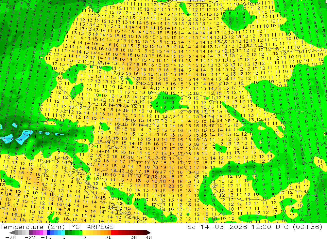Click the '38' legend scale label
The width and height of the screenshot is (327, 239).
click(134, 237)
